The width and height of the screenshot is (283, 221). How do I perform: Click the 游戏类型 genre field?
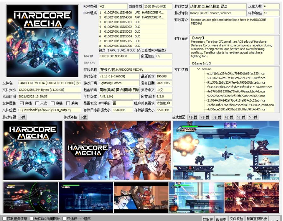pyautogui.click(x=218, y=6)
